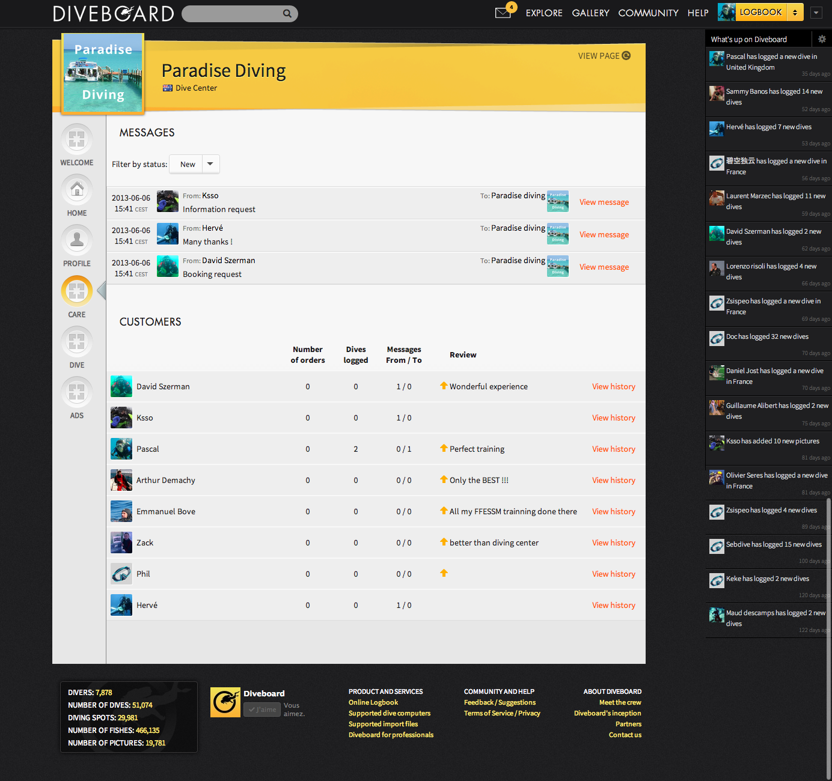Open Ksso has added 10 new pictures entry
This screenshot has height=781, width=832.
click(769, 448)
